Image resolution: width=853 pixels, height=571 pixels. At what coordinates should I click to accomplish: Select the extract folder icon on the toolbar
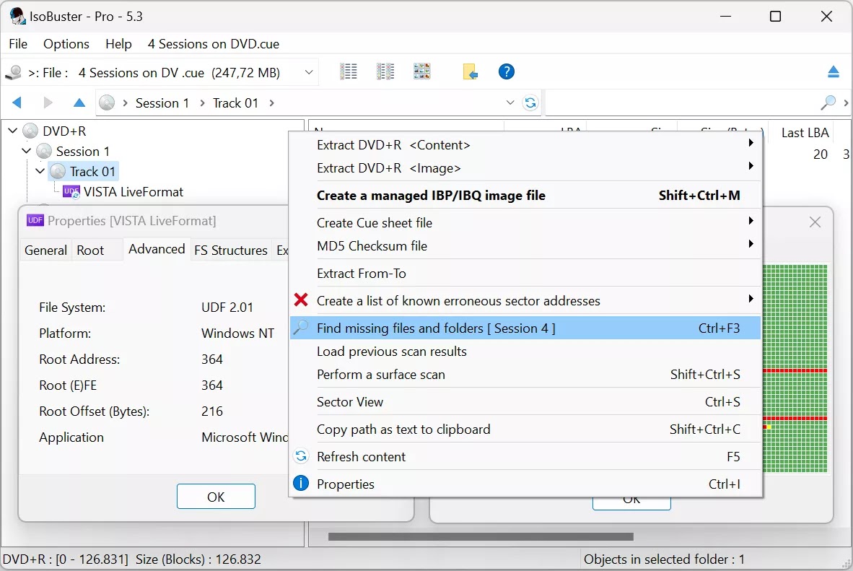point(470,71)
